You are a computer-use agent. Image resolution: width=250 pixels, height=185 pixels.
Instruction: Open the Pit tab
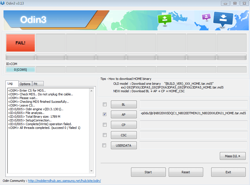pos(38,84)
